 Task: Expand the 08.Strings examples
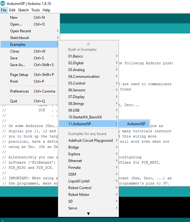coord(88,104)
